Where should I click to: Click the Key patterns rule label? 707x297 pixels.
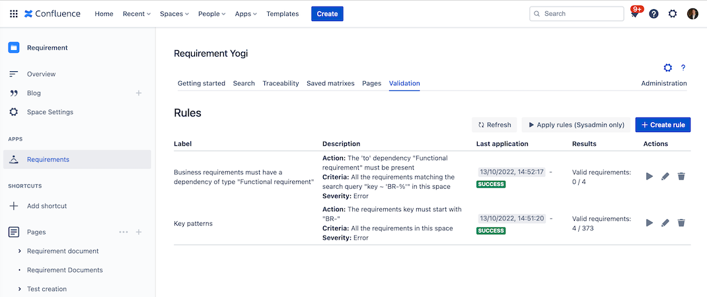click(x=193, y=223)
